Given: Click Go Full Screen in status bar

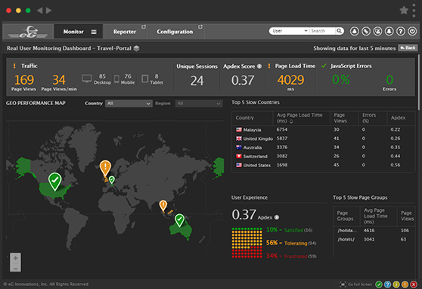Looking at the screenshot, I should 355,284.
